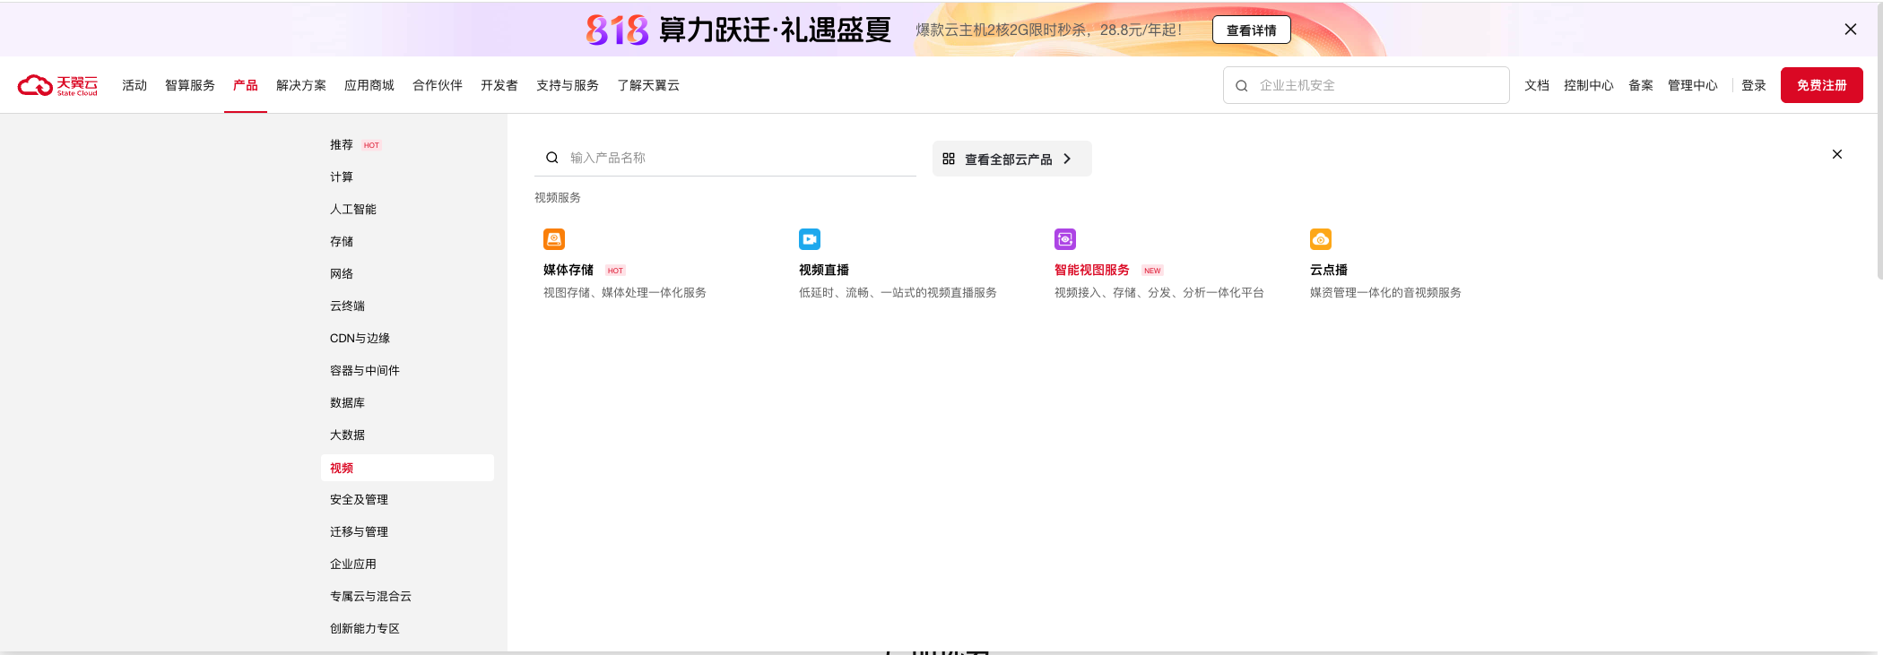Click the blue 视频直播 camera icon
The image size is (1883, 655).
click(x=810, y=239)
